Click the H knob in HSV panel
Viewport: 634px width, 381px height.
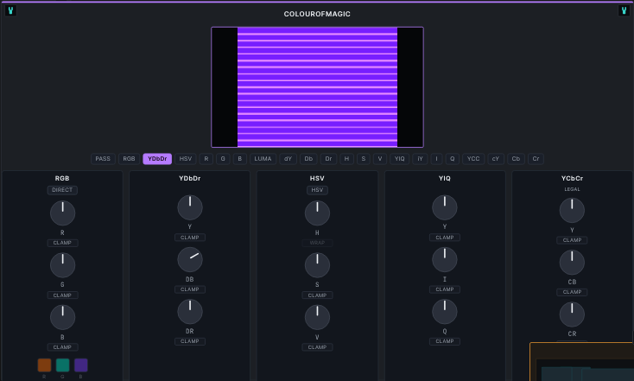[x=317, y=213]
